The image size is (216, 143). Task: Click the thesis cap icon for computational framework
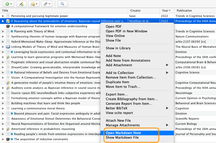coord(8,26)
